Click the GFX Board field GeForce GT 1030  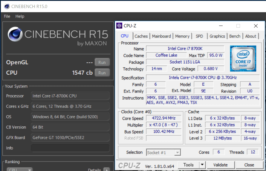click(x=70, y=138)
